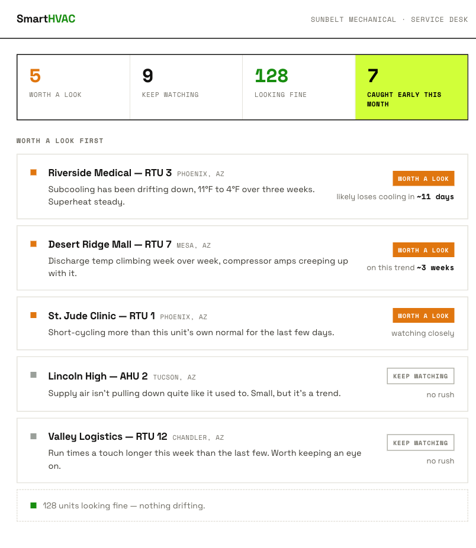Screen dimensions: 476x548
Task: Open the 7 Caught Early This Month tile
Action: pos(411,87)
